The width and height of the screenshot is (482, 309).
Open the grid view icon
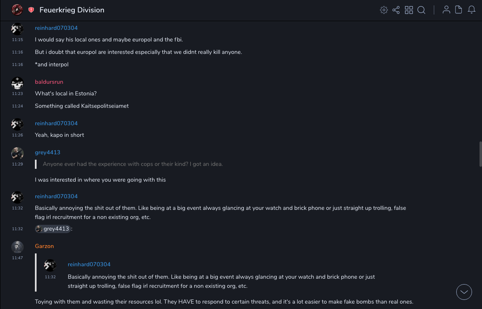tap(409, 10)
